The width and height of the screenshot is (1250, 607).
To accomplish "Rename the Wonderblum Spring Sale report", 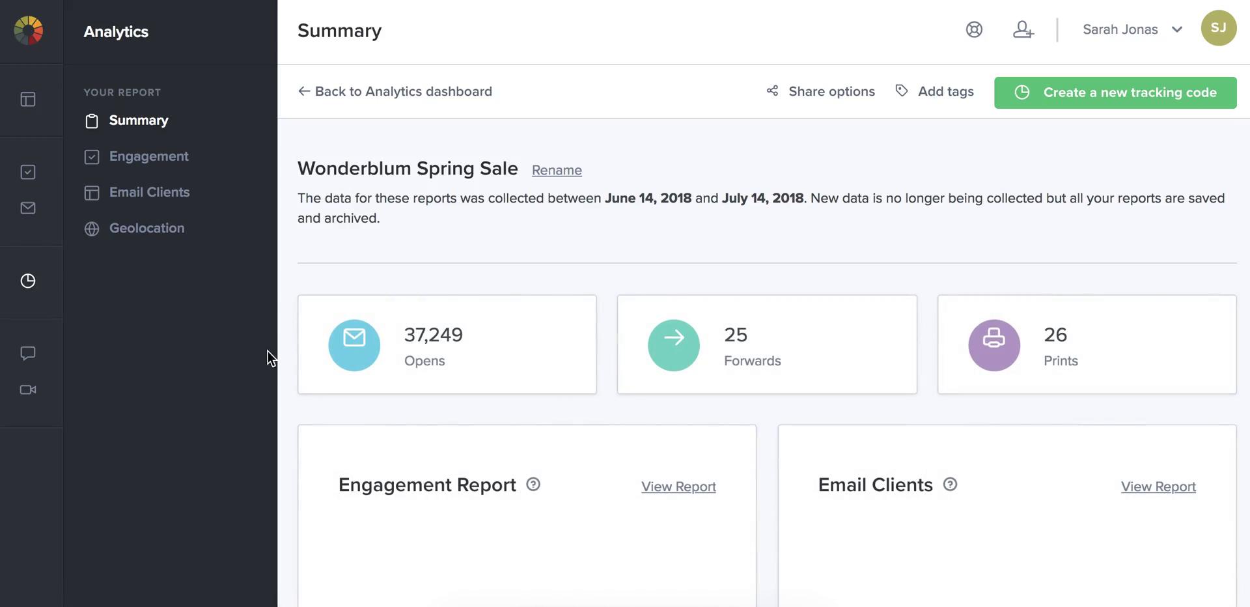I will (557, 170).
